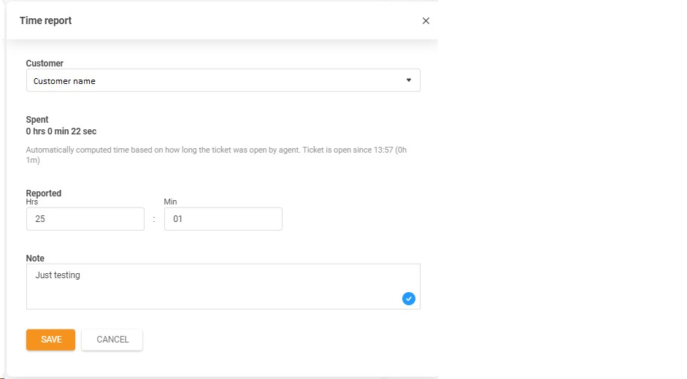Image resolution: width=687 pixels, height=379 pixels.
Task: Open the Customer name combo box
Action: click(212, 81)
